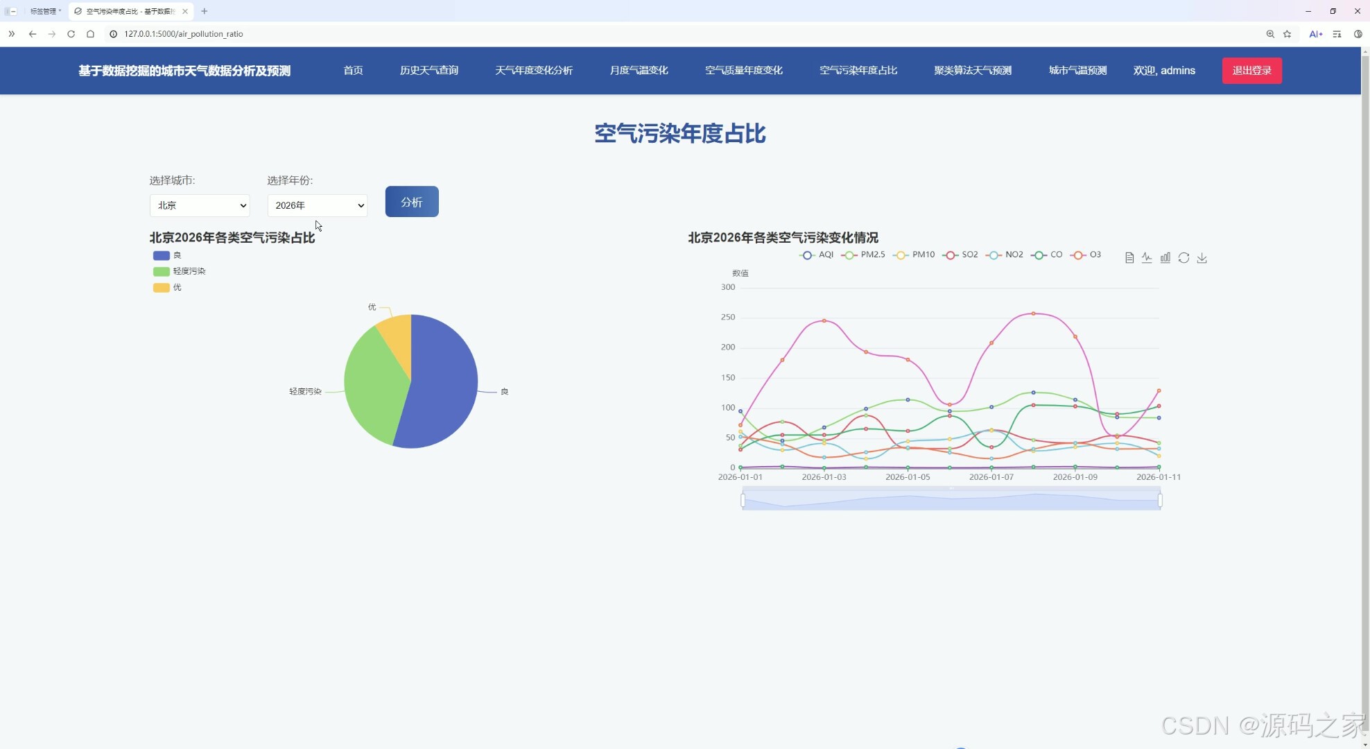Click the 退出登录 button
The image size is (1370, 749).
pyautogui.click(x=1251, y=71)
